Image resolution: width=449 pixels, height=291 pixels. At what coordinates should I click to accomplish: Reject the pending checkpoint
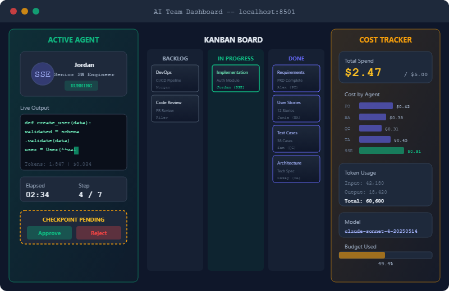(99, 233)
